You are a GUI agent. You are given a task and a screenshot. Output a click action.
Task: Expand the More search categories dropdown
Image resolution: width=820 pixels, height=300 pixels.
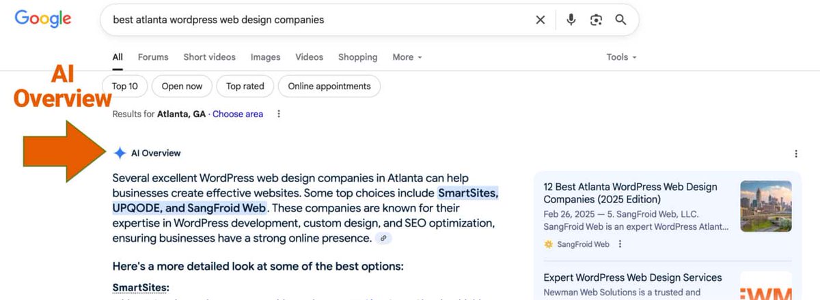[x=407, y=57]
